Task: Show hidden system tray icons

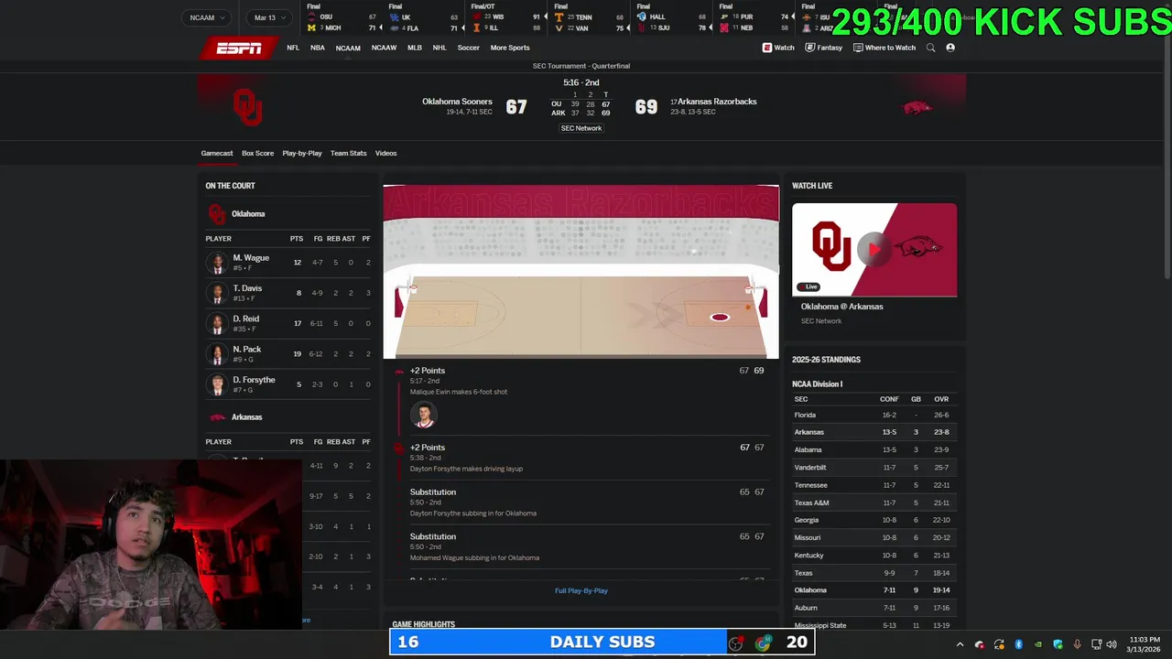Action: click(x=960, y=644)
